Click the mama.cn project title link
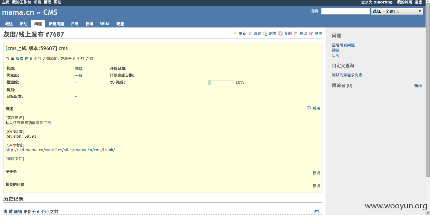 point(18,13)
